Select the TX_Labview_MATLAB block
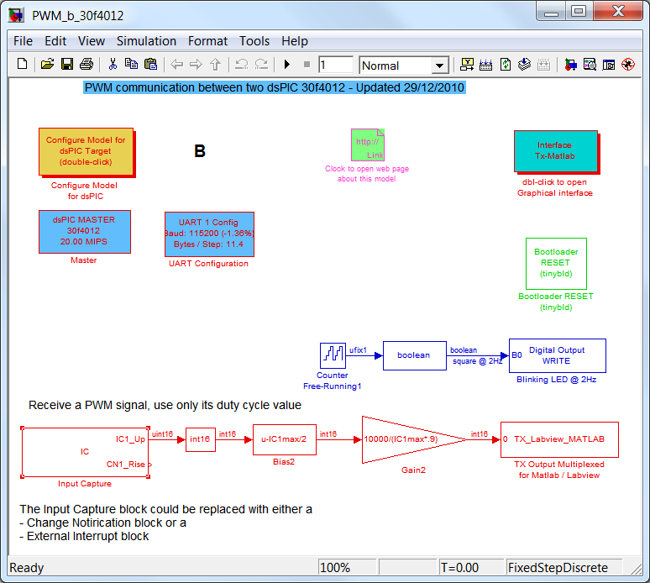 click(559, 439)
